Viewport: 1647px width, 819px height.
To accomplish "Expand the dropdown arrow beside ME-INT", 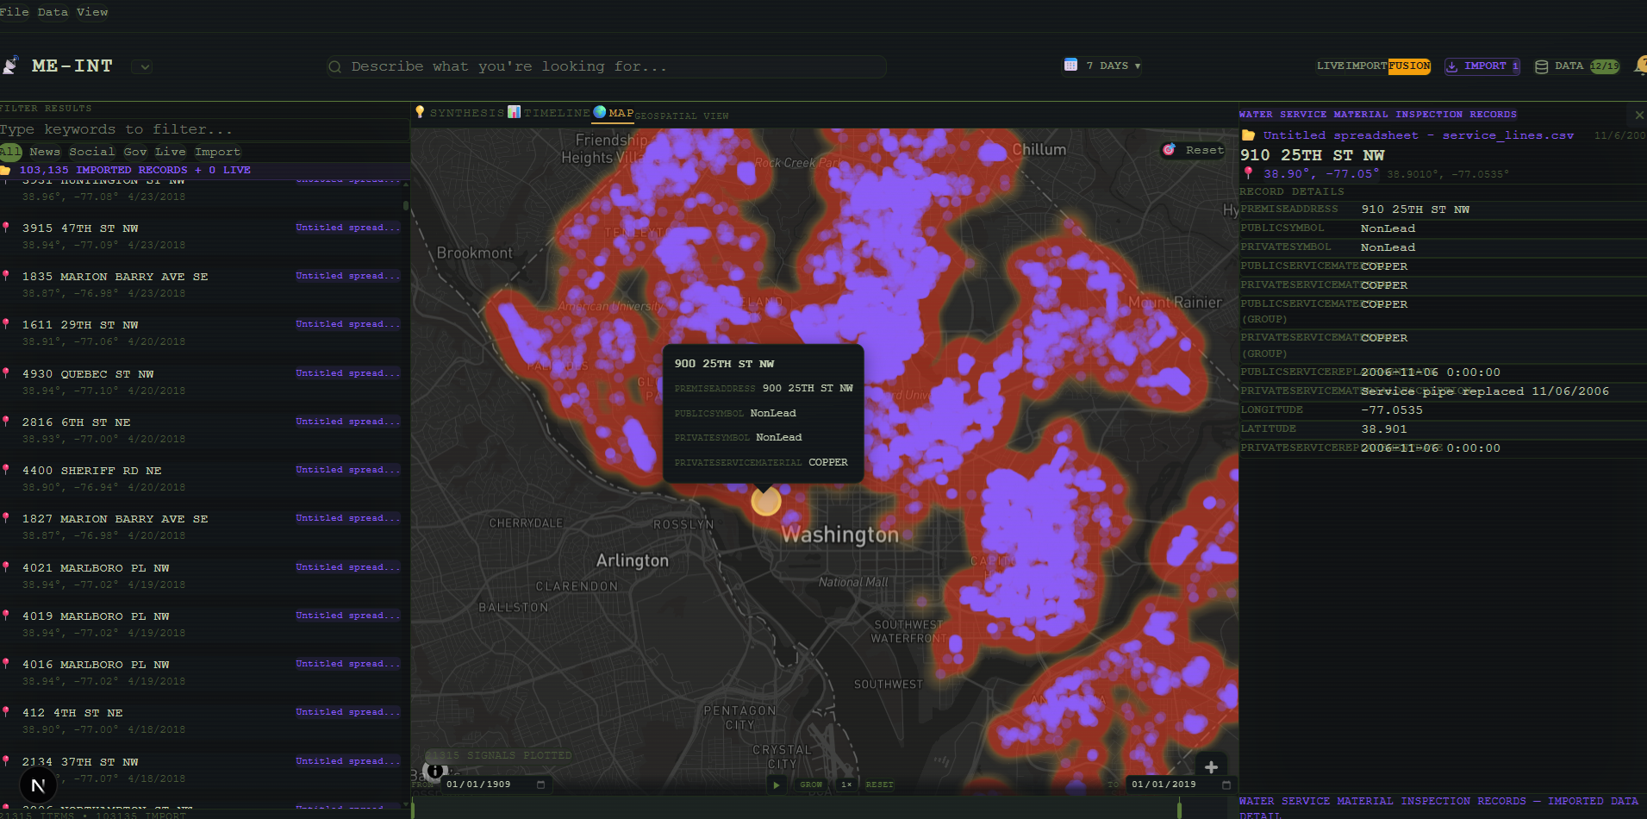I will coord(142,66).
